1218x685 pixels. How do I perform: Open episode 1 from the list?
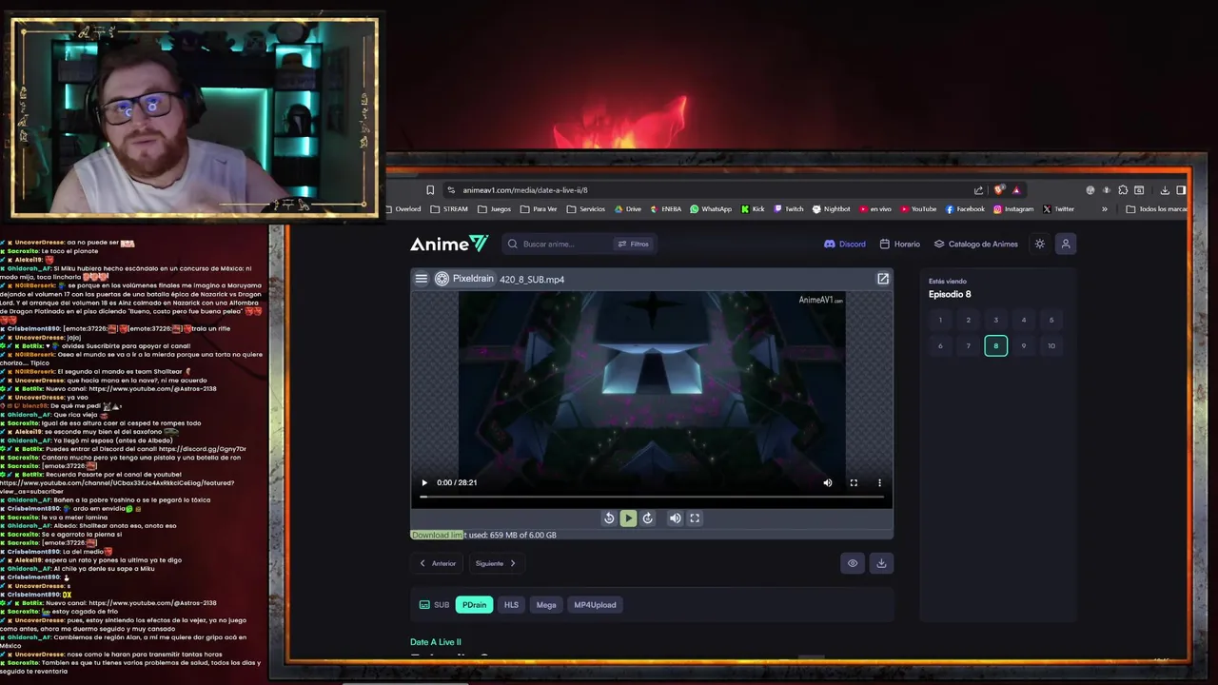tap(940, 320)
